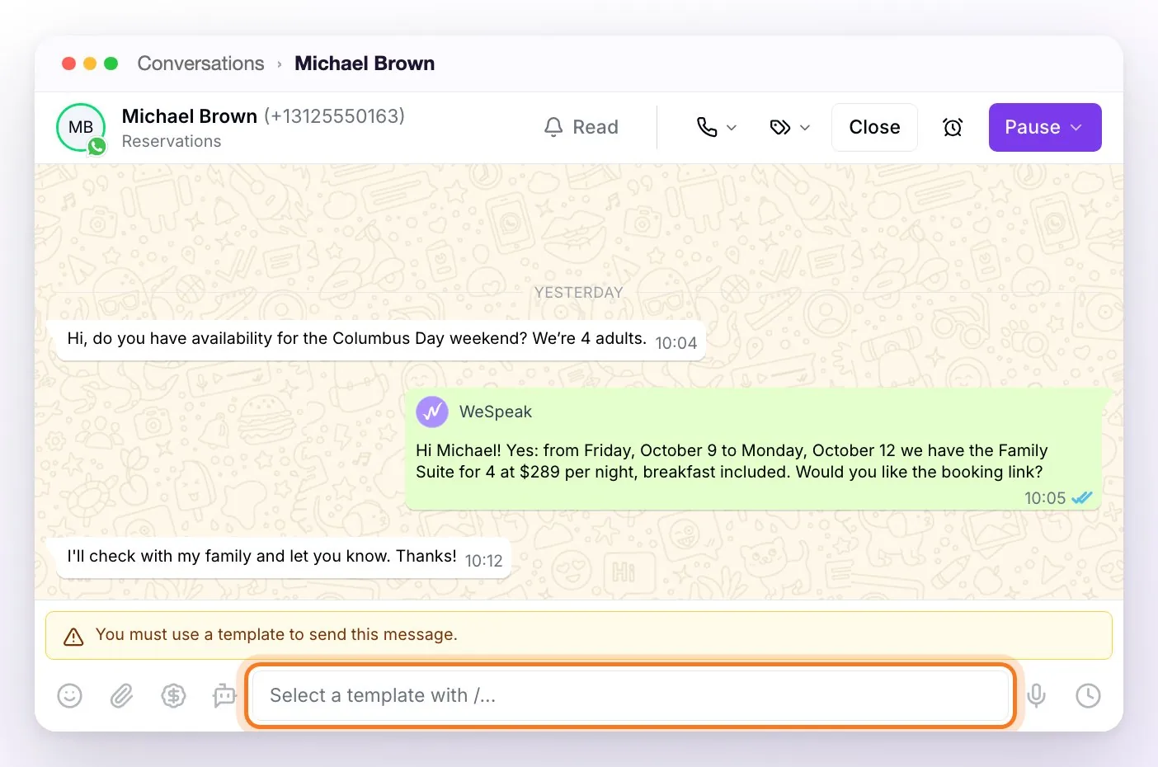Click the bell icon beside Read
The width and height of the screenshot is (1158, 767).
553,127
